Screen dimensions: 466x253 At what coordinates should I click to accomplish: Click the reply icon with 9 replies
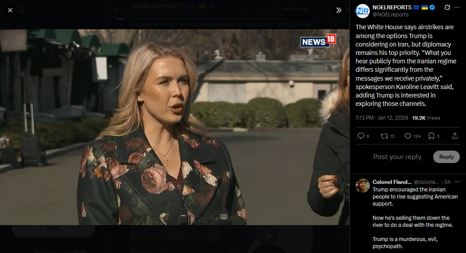click(363, 136)
